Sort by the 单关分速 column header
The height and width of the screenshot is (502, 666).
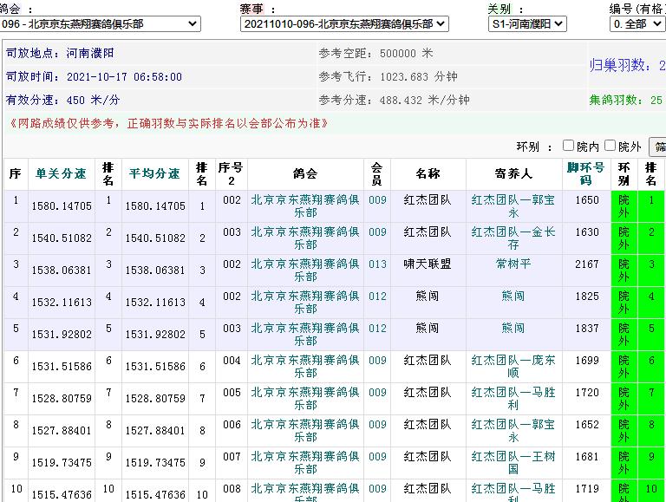click(61, 173)
